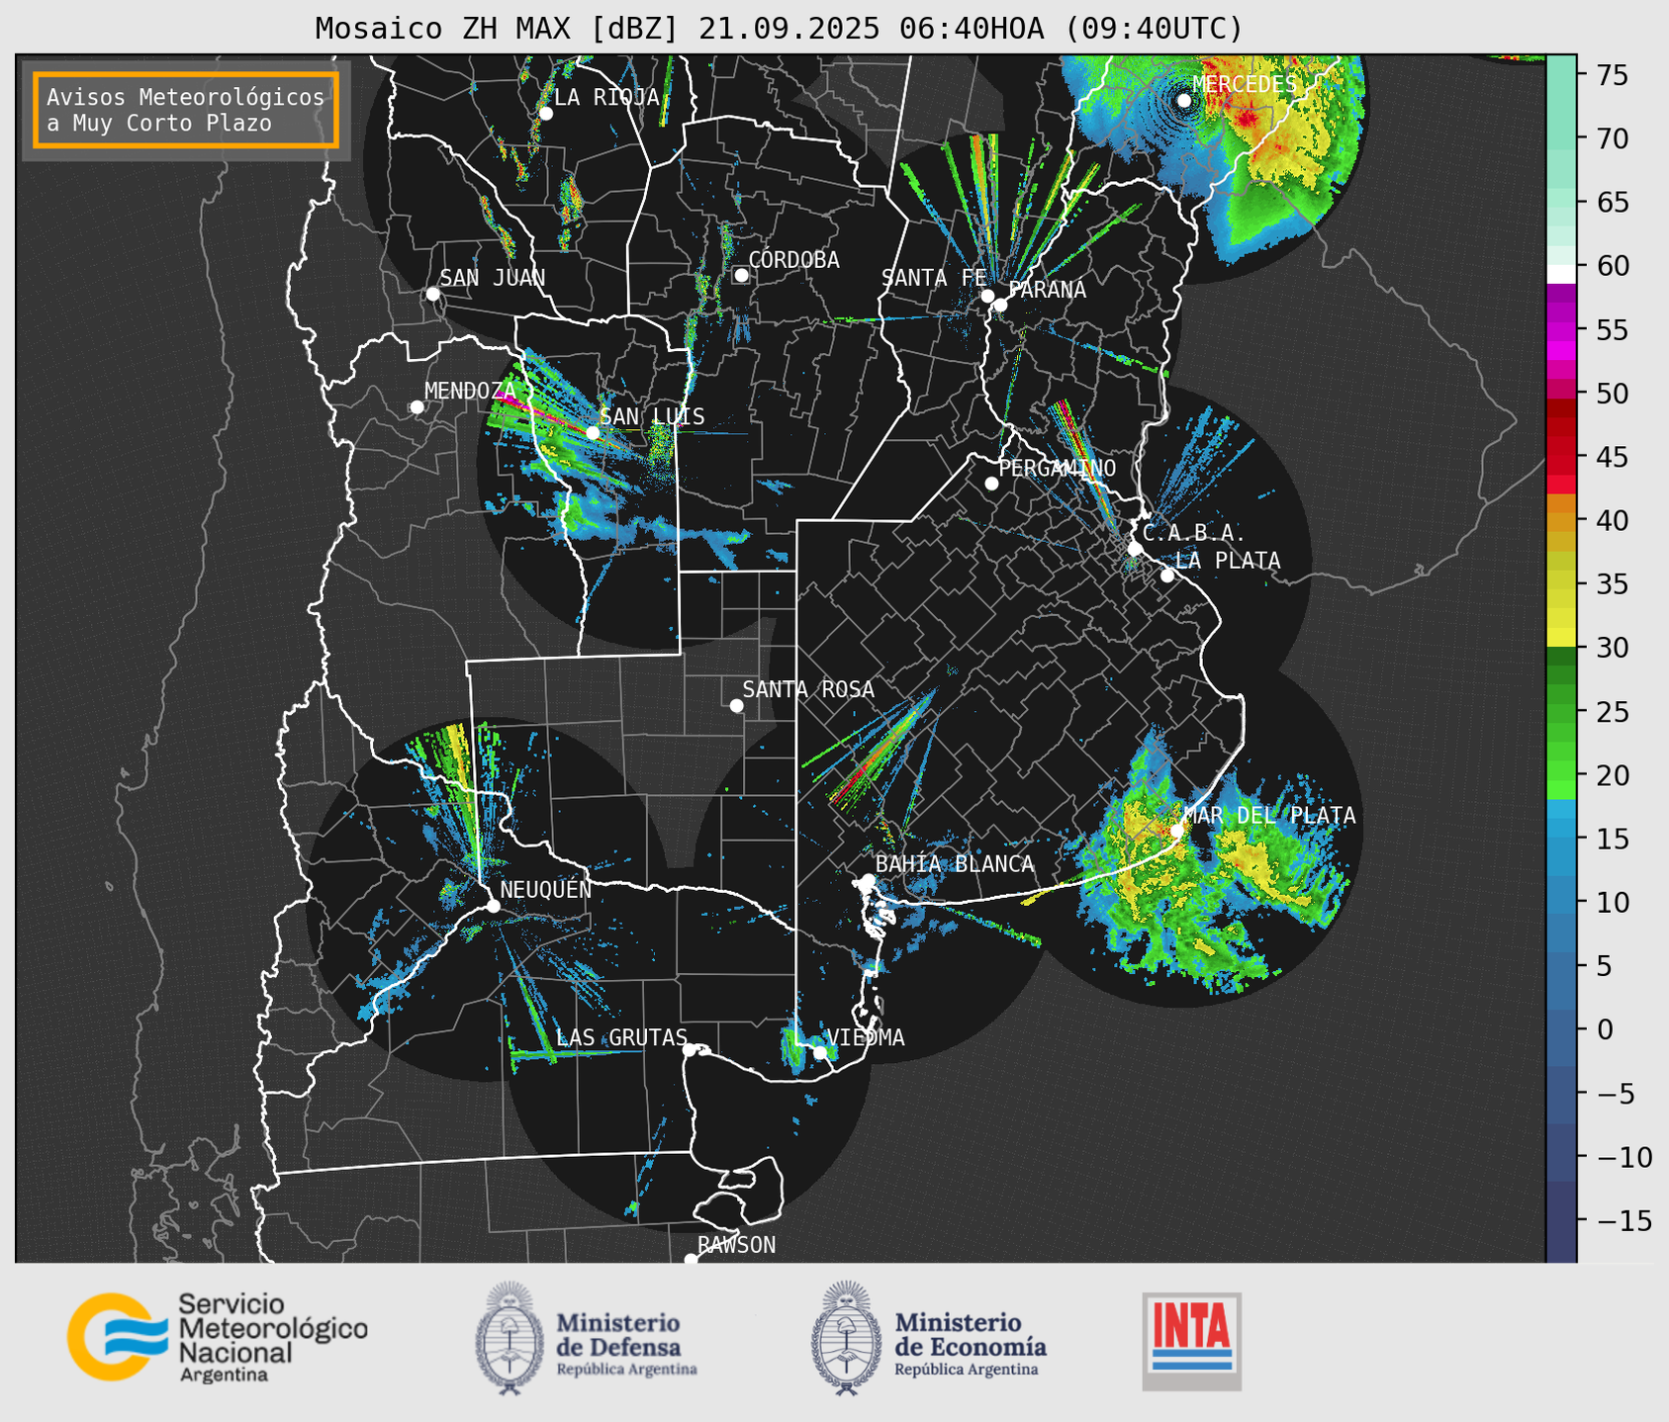Image resolution: width=1669 pixels, height=1422 pixels.
Task: Click the SAN JUAN city marker dot
Action: pos(432,294)
